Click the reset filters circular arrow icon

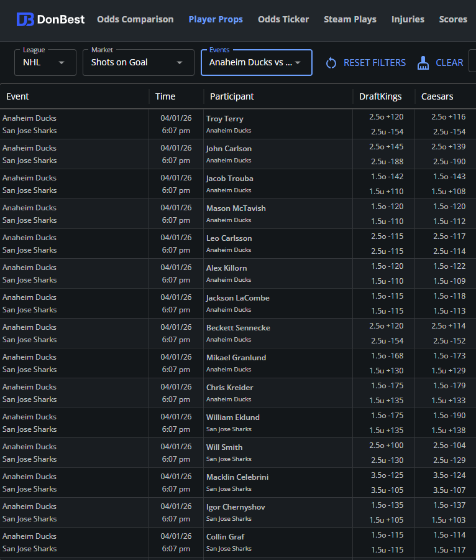[331, 63]
